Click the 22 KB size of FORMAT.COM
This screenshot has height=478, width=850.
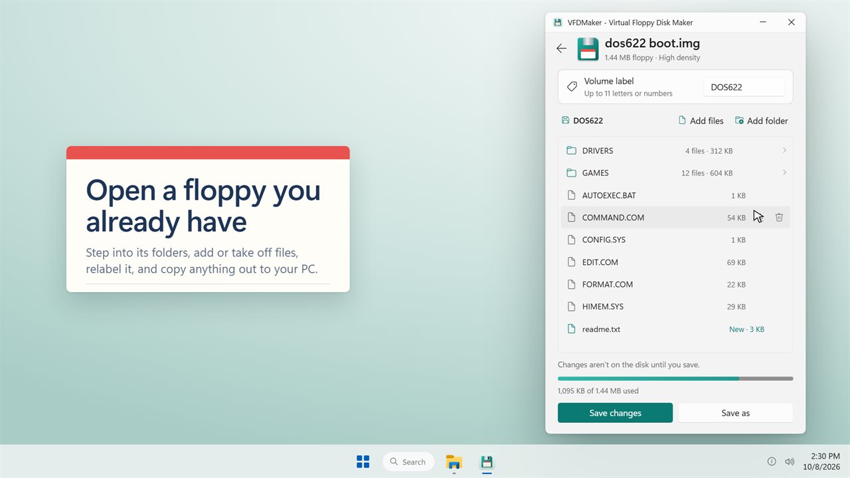tap(736, 285)
